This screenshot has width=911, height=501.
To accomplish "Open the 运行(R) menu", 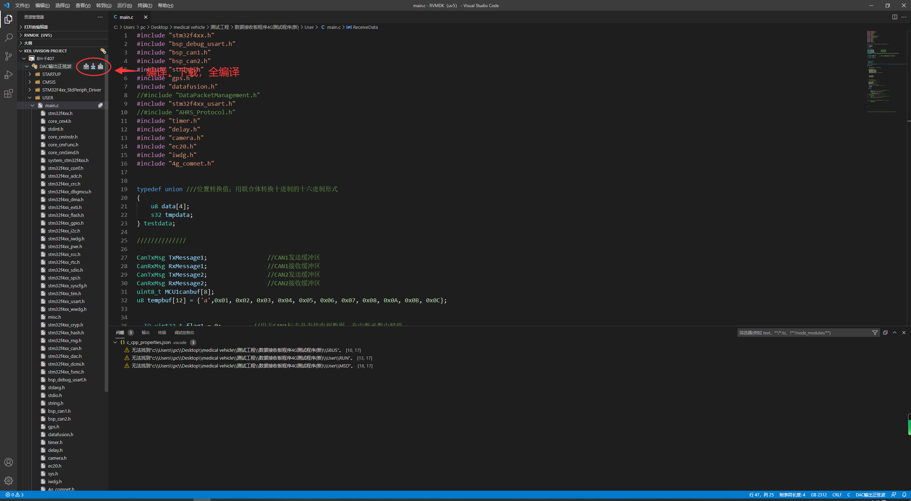I will pos(124,5).
